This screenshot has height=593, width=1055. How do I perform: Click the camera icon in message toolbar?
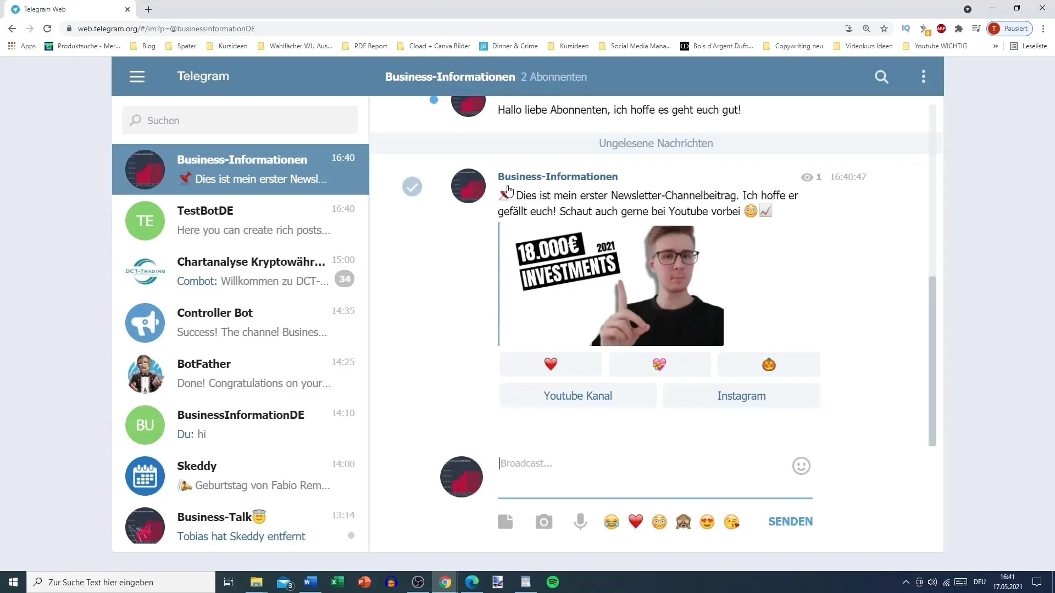point(543,521)
